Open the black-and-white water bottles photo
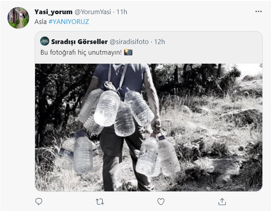 tap(148, 127)
